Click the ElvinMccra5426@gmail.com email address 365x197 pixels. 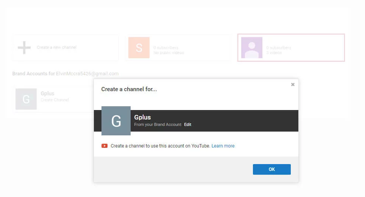tap(87, 73)
